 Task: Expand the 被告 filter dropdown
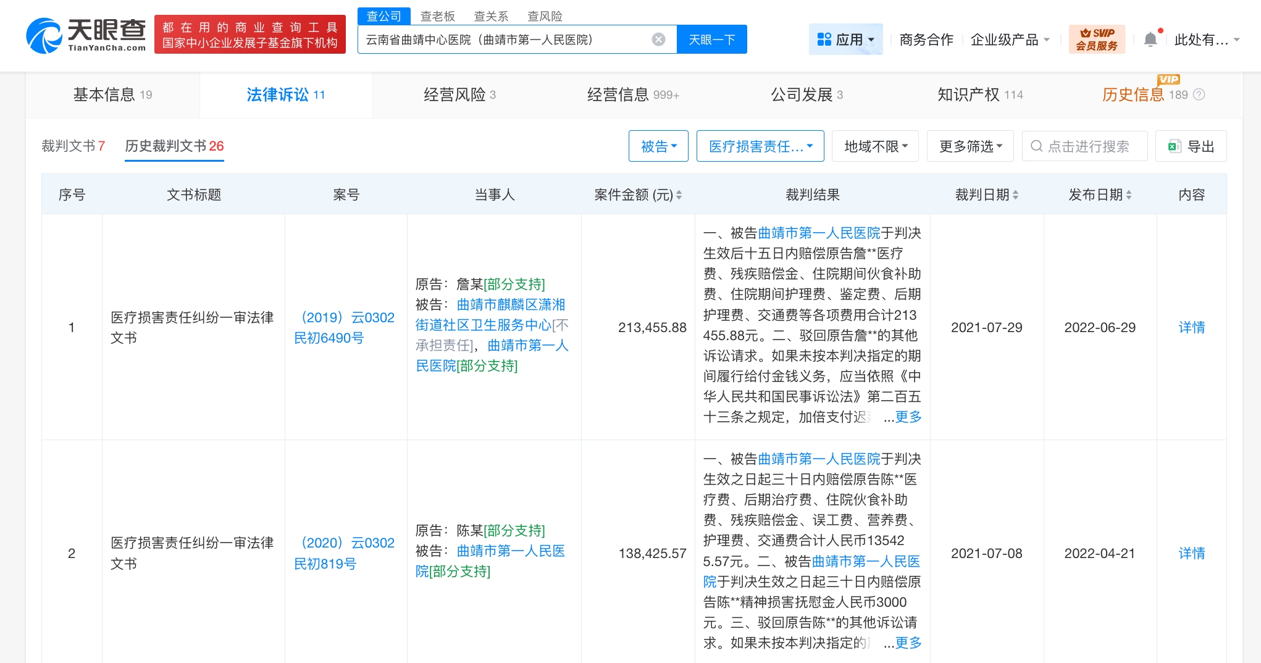click(658, 146)
